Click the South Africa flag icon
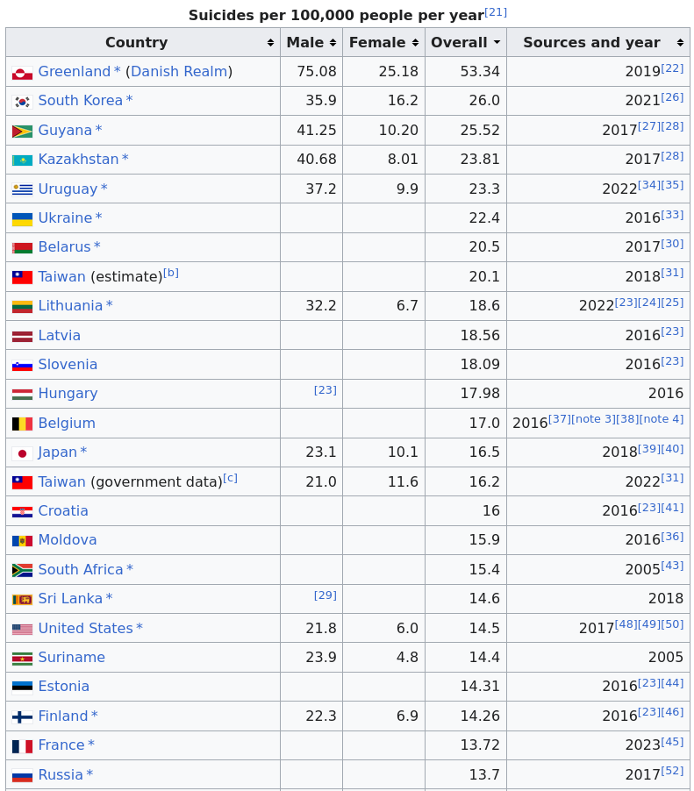 [x=22, y=571]
